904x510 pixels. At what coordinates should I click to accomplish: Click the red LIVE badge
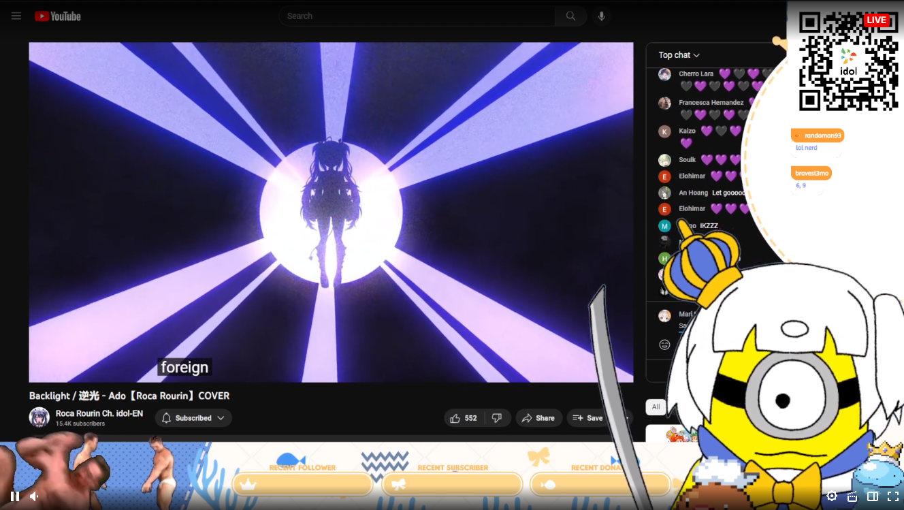[x=877, y=20]
